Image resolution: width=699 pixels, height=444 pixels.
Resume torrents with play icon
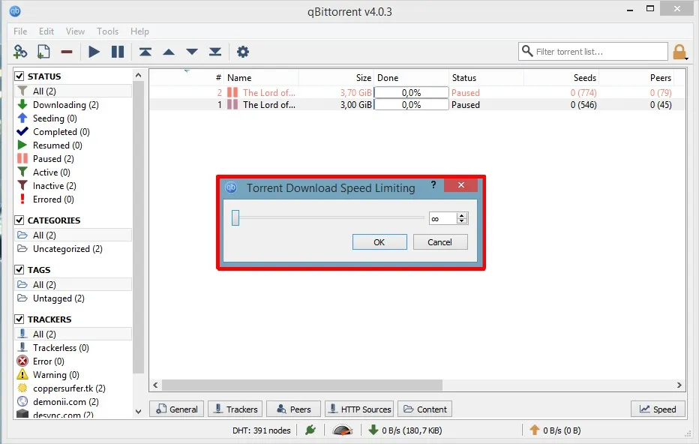[94, 52]
